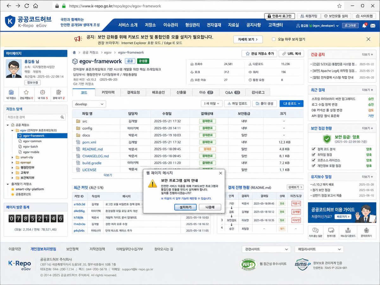
Task: Close the 웹 페이지 메시지 dialog
Action: tap(220, 173)
